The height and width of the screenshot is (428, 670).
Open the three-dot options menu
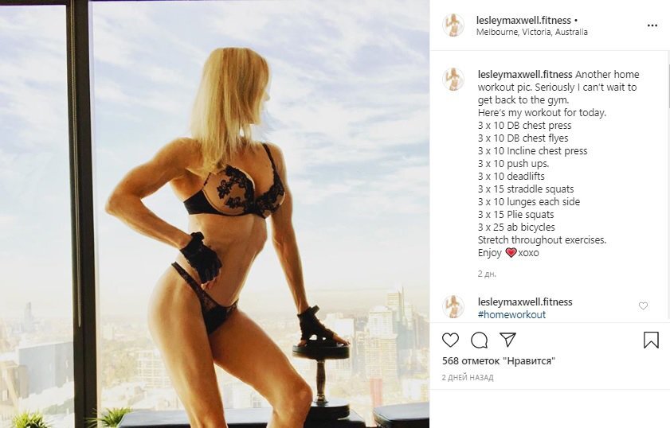click(x=652, y=25)
